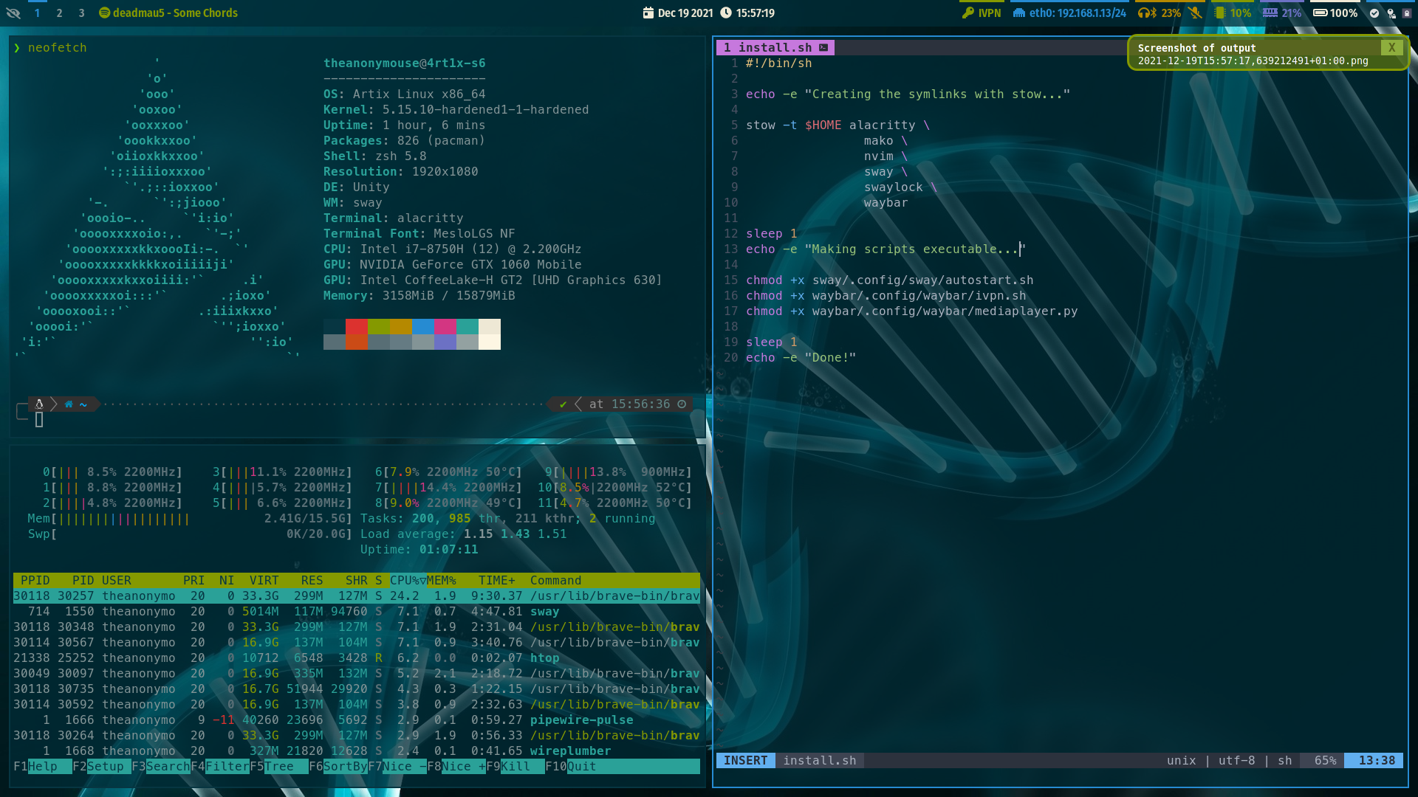Viewport: 1418px width, 797px height.
Task: Click the Linux penguin icon in zsh prompt
Action: [x=39, y=404]
